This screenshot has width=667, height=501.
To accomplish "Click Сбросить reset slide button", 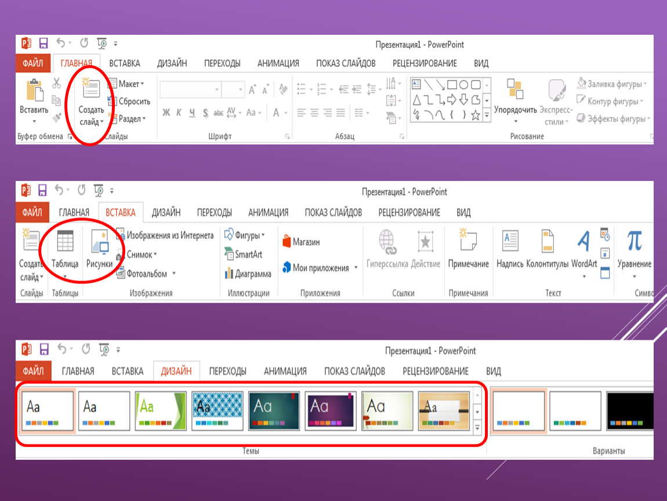I will pyautogui.click(x=129, y=101).
